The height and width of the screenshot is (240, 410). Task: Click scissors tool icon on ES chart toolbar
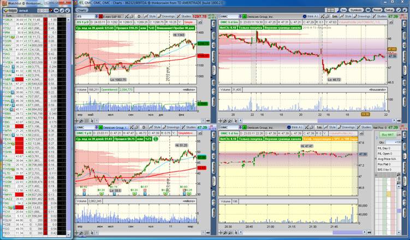127,16
